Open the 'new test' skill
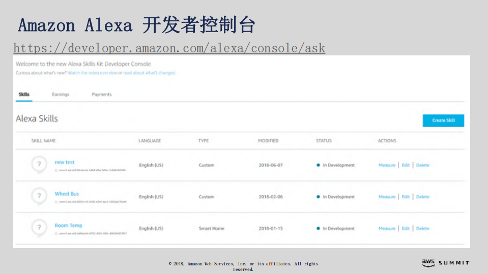The width and height of the screenshot is (488, 274). click(65, 162)
